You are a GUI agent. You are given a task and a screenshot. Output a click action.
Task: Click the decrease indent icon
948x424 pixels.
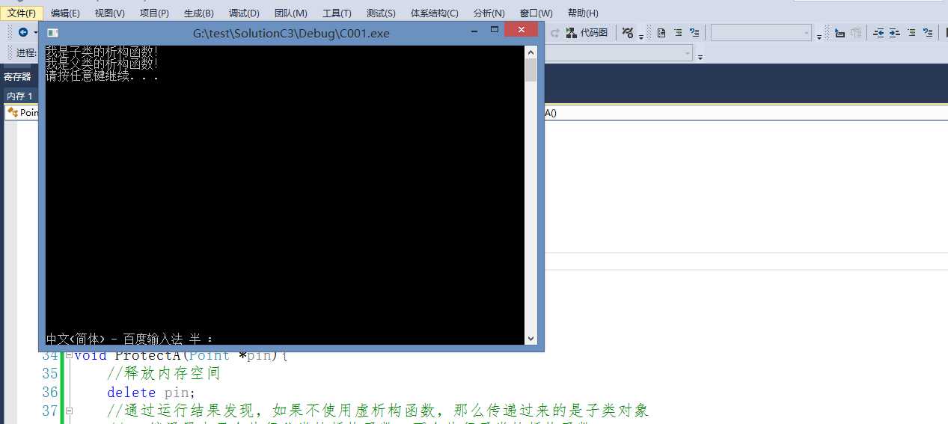pos(878,32)
